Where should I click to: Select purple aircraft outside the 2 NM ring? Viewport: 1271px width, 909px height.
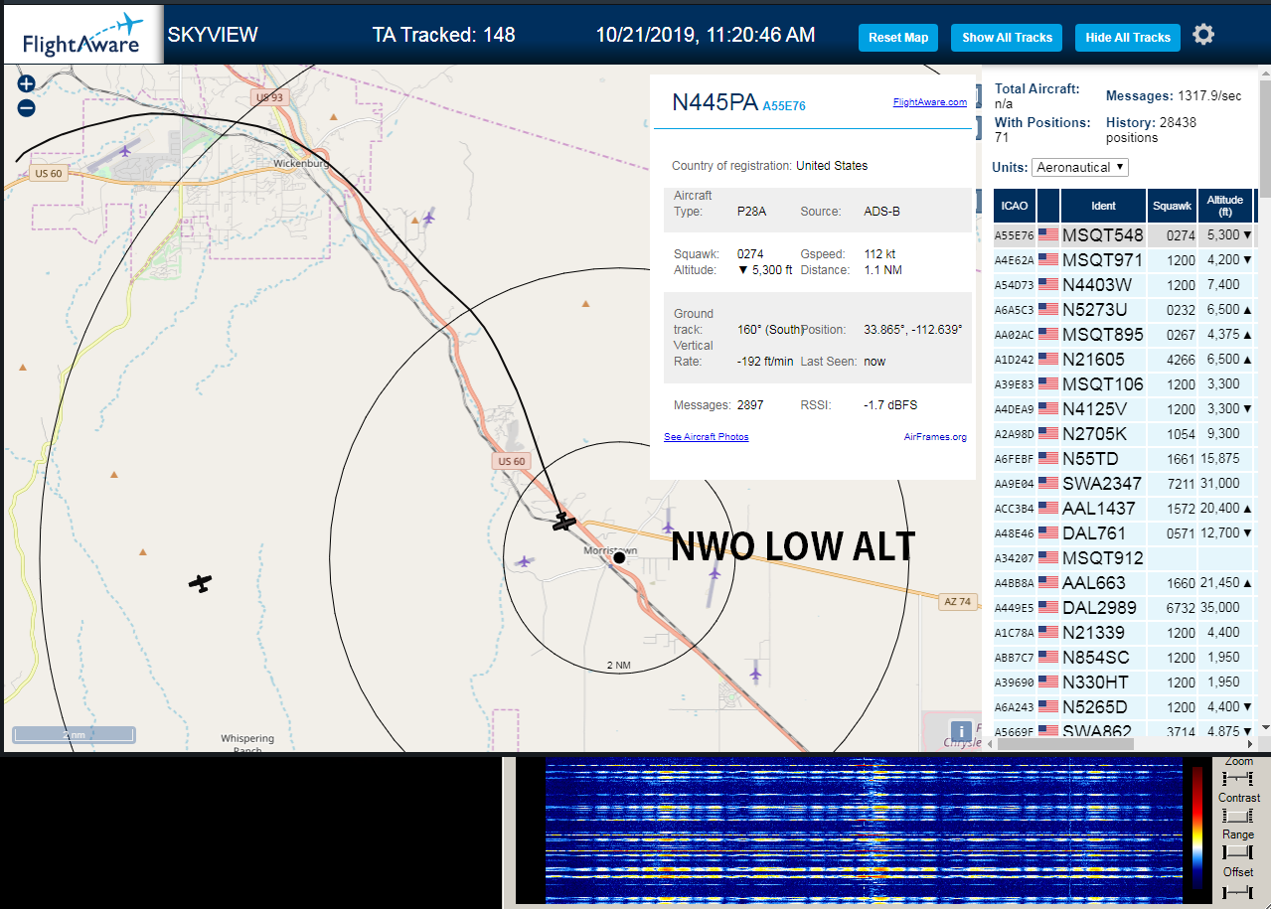pos(755,675)
